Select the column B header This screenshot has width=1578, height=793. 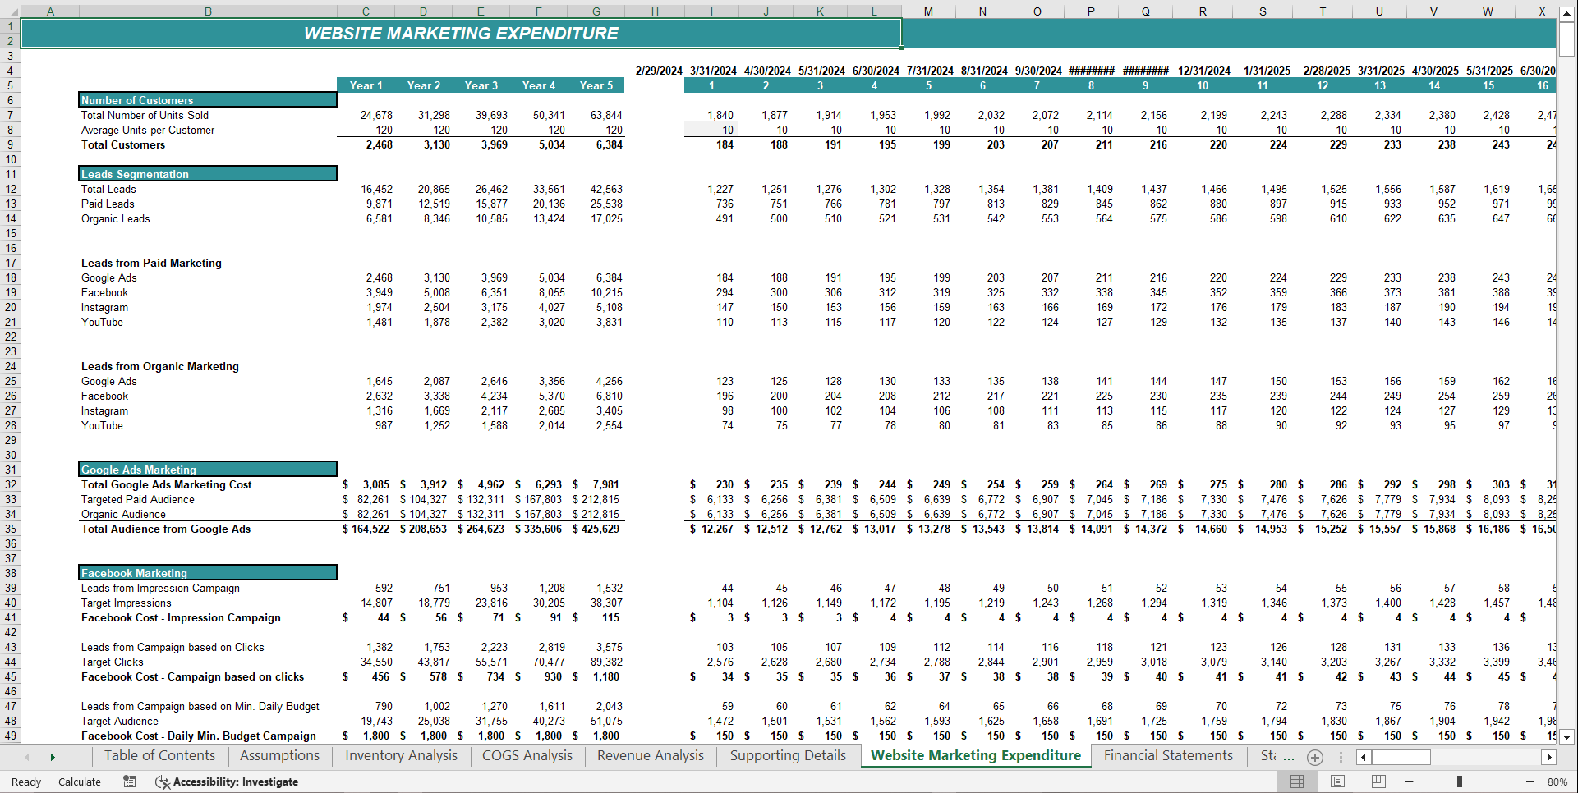[x=208, y=11]
